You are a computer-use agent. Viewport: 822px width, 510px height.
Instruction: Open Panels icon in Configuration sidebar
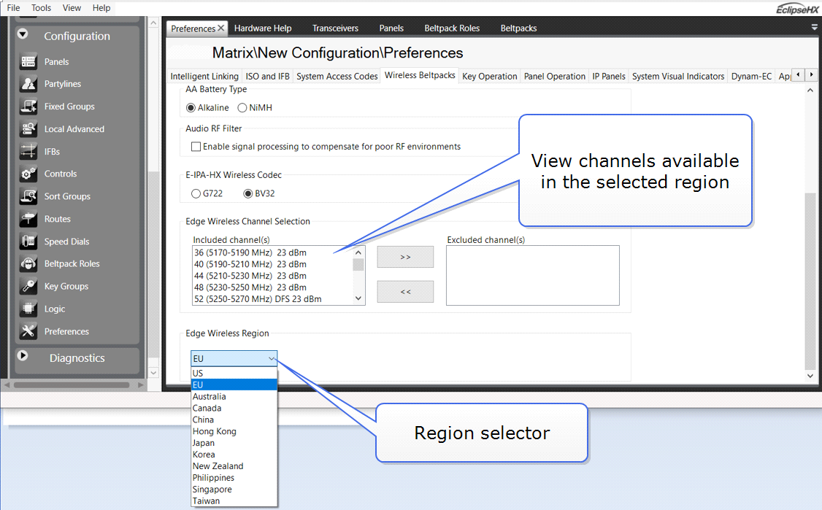28,61
